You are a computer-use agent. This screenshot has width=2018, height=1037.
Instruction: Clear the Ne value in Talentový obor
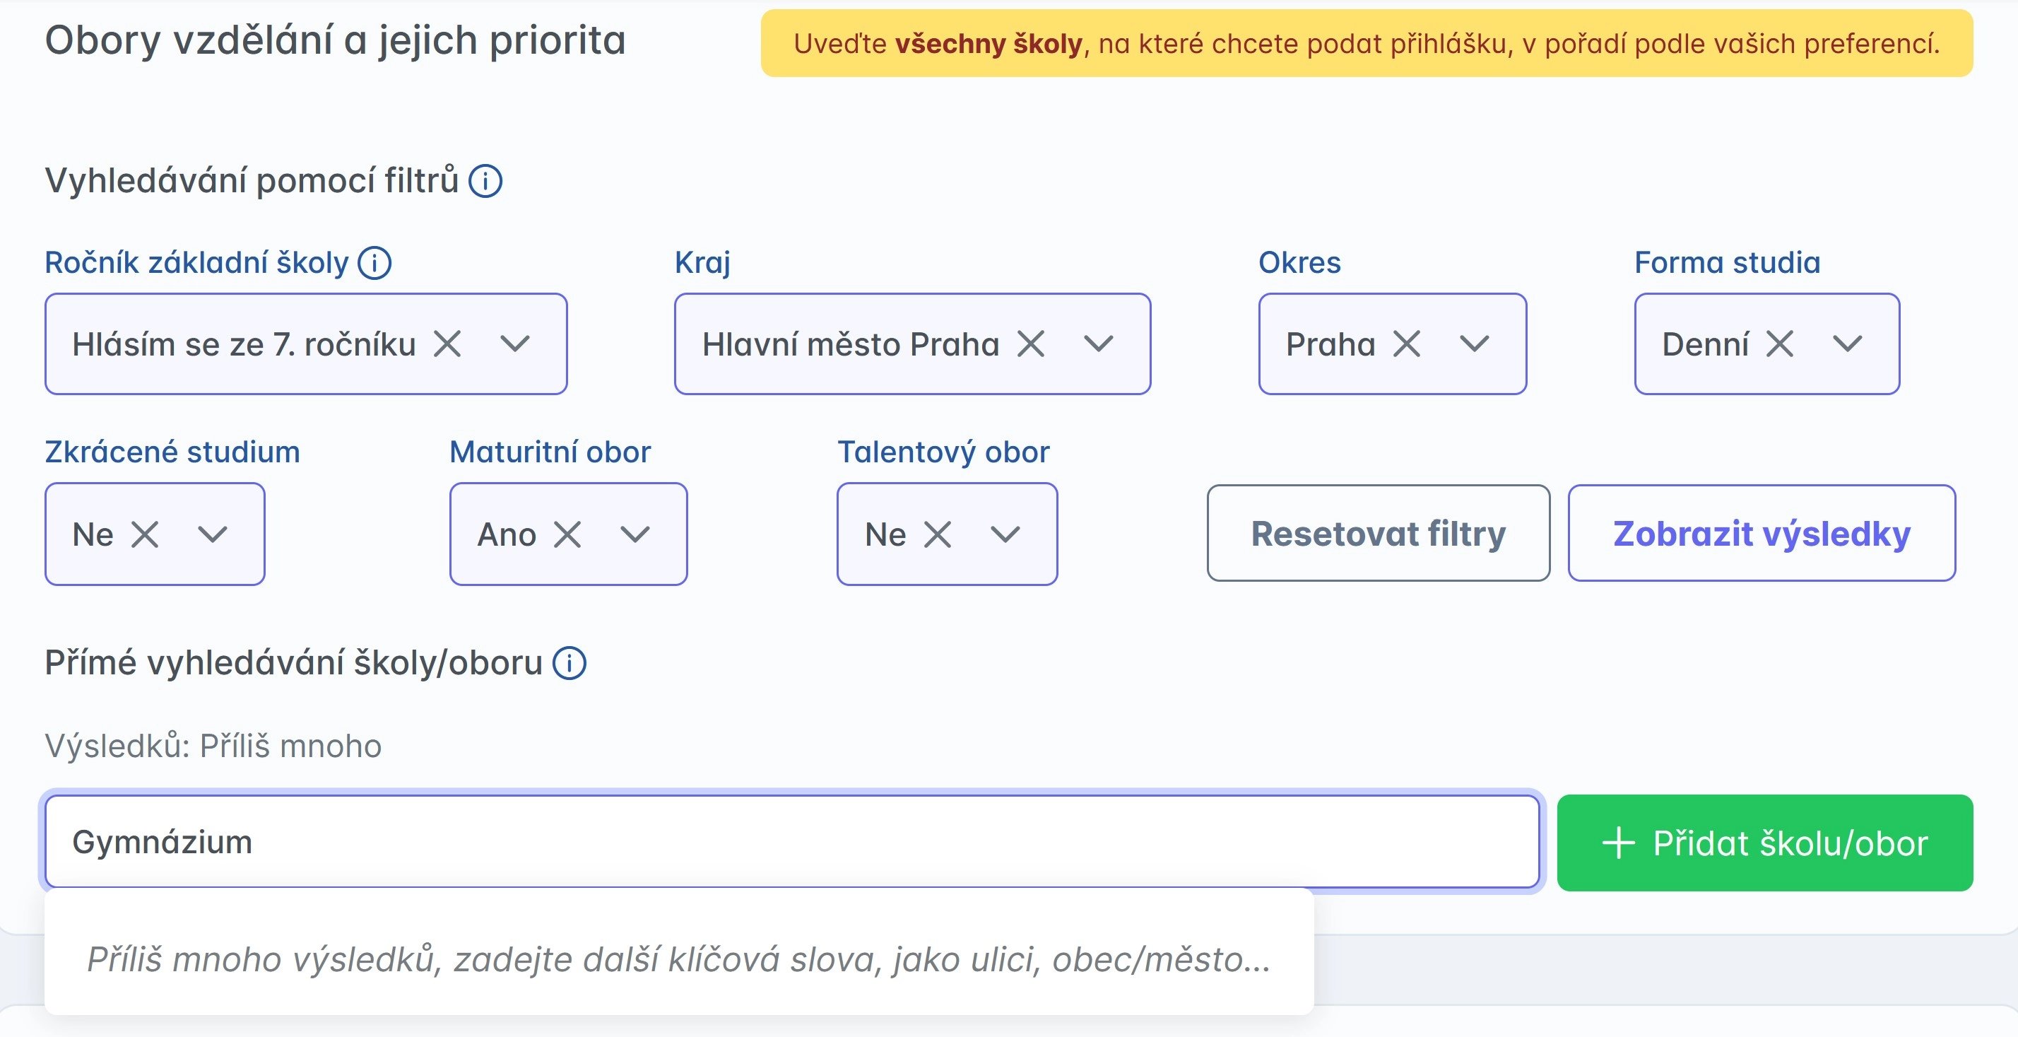click(x=938, y=534)
